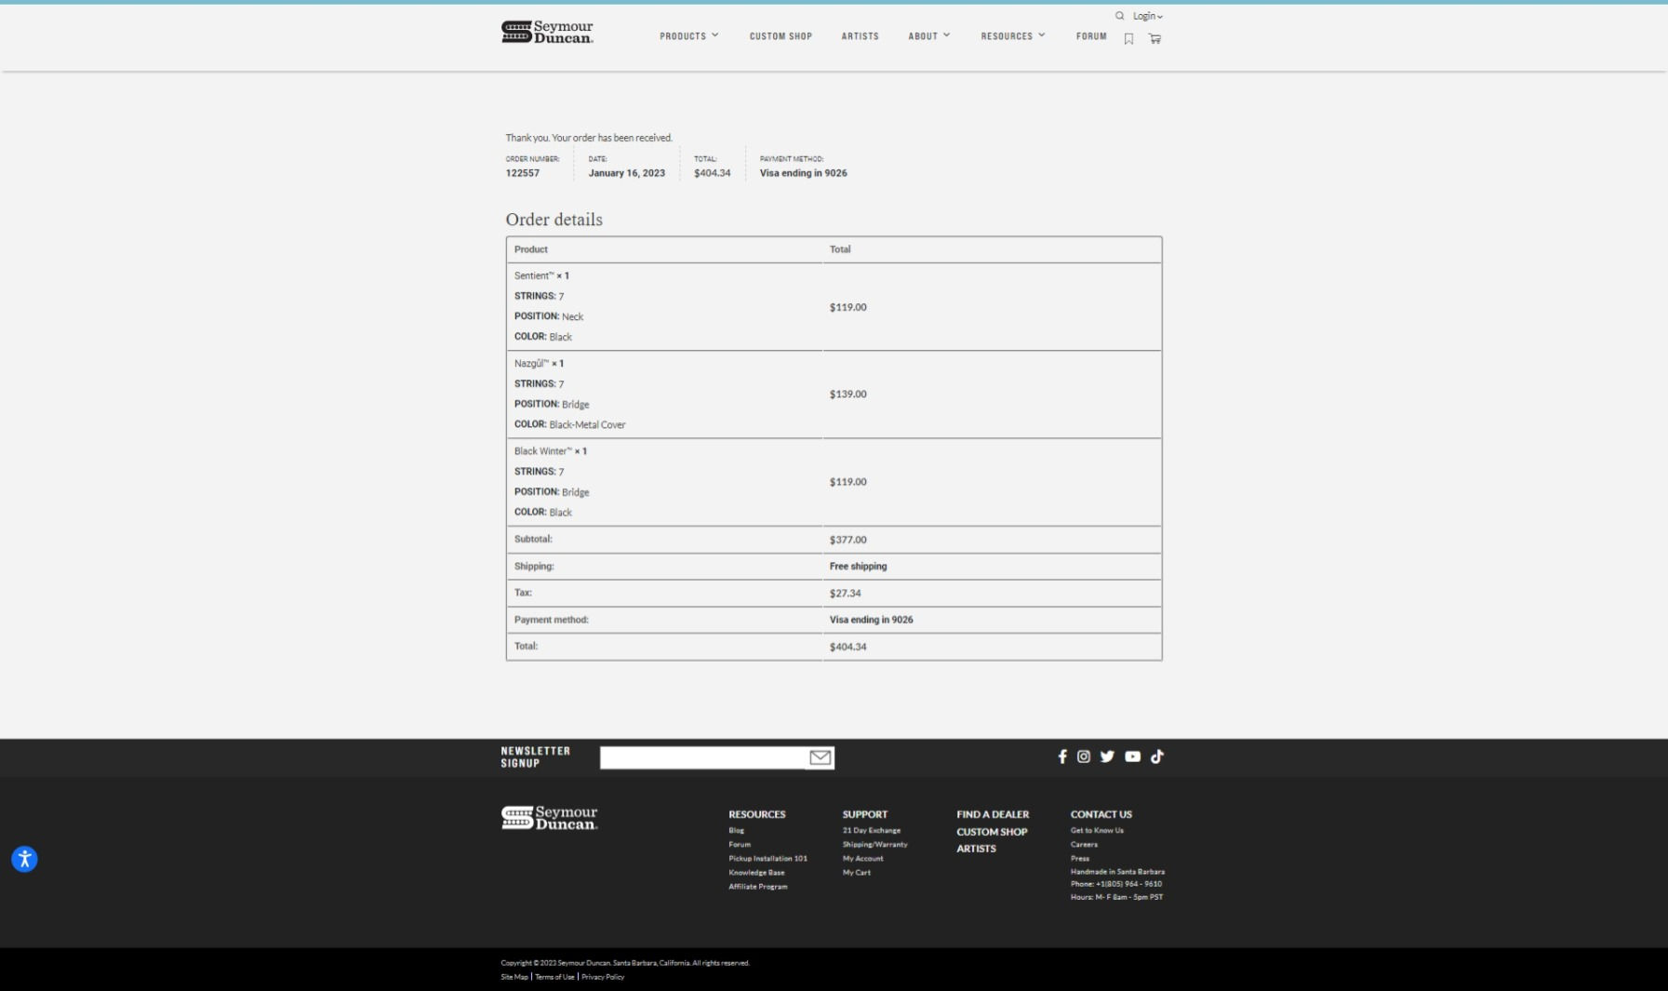Click the newsletter signup email field

pos(702,757)
